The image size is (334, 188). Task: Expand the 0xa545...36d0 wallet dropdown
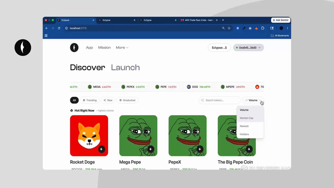tap(248, 48)
